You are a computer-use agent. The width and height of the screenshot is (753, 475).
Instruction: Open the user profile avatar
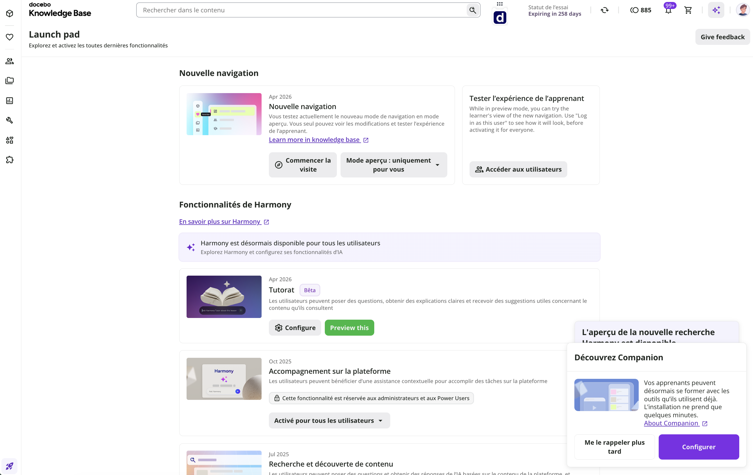742,10
